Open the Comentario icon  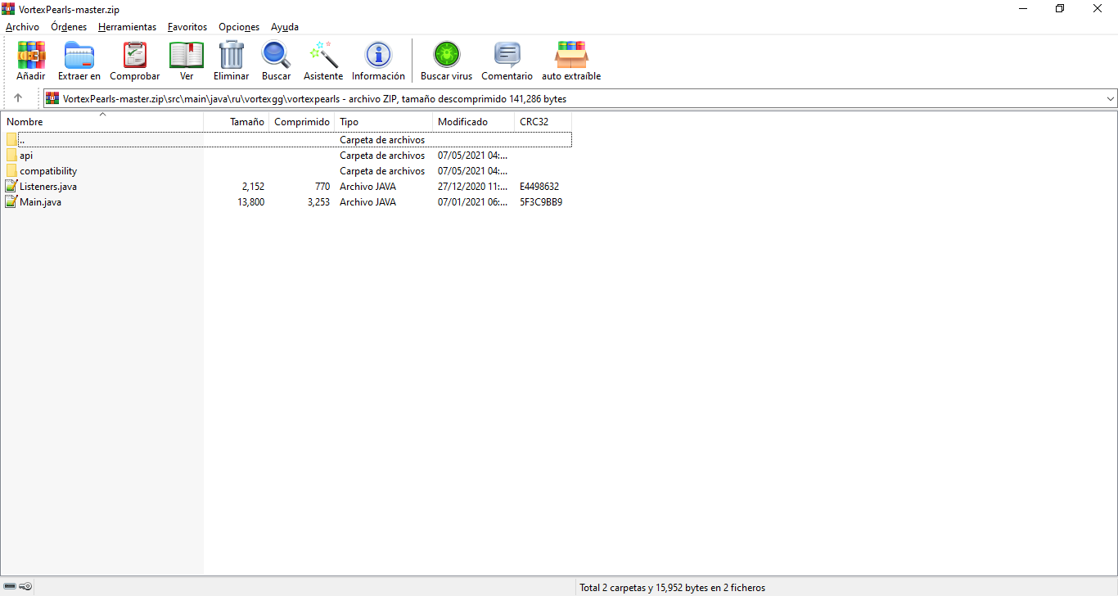click(507, 55)
